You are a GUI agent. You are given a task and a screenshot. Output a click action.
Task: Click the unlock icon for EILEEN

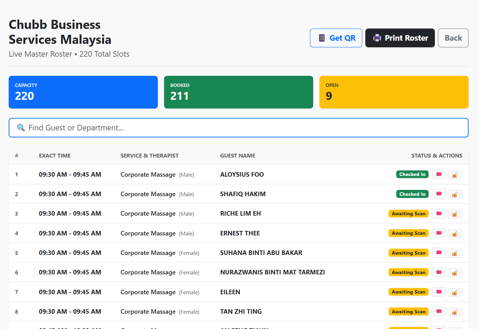(455, 292)
